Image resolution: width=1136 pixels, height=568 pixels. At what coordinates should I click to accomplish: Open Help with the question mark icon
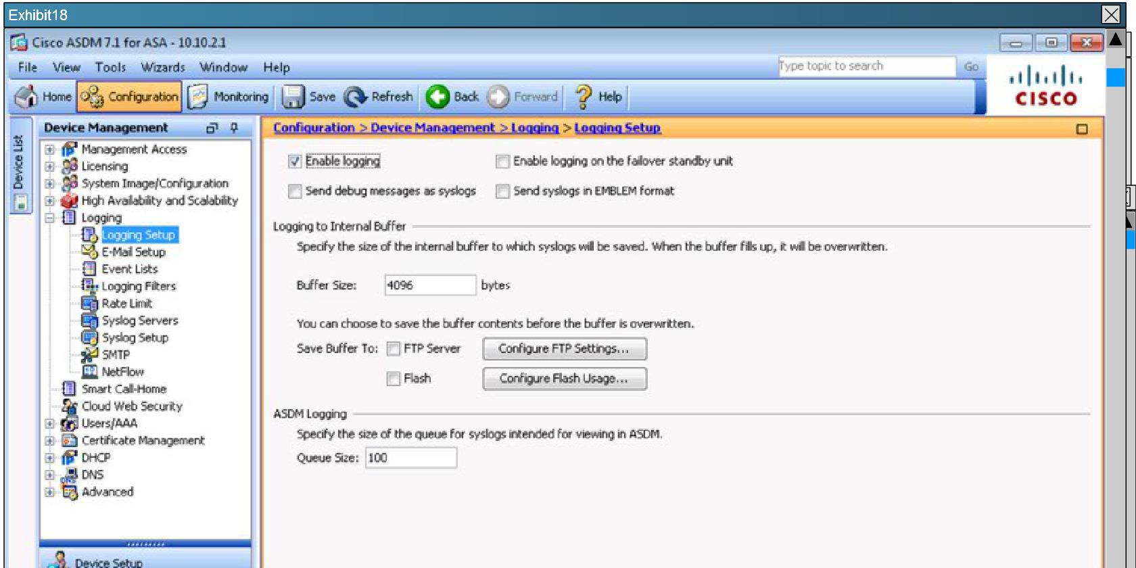[x=582, y=97]
